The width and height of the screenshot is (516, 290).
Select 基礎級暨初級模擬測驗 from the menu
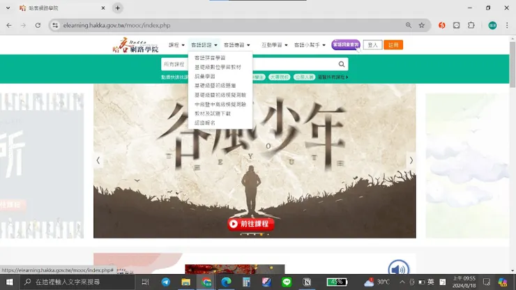point(220,95)
